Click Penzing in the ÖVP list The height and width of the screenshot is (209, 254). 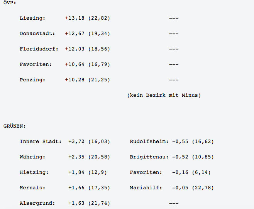click(x=32, y=80)
